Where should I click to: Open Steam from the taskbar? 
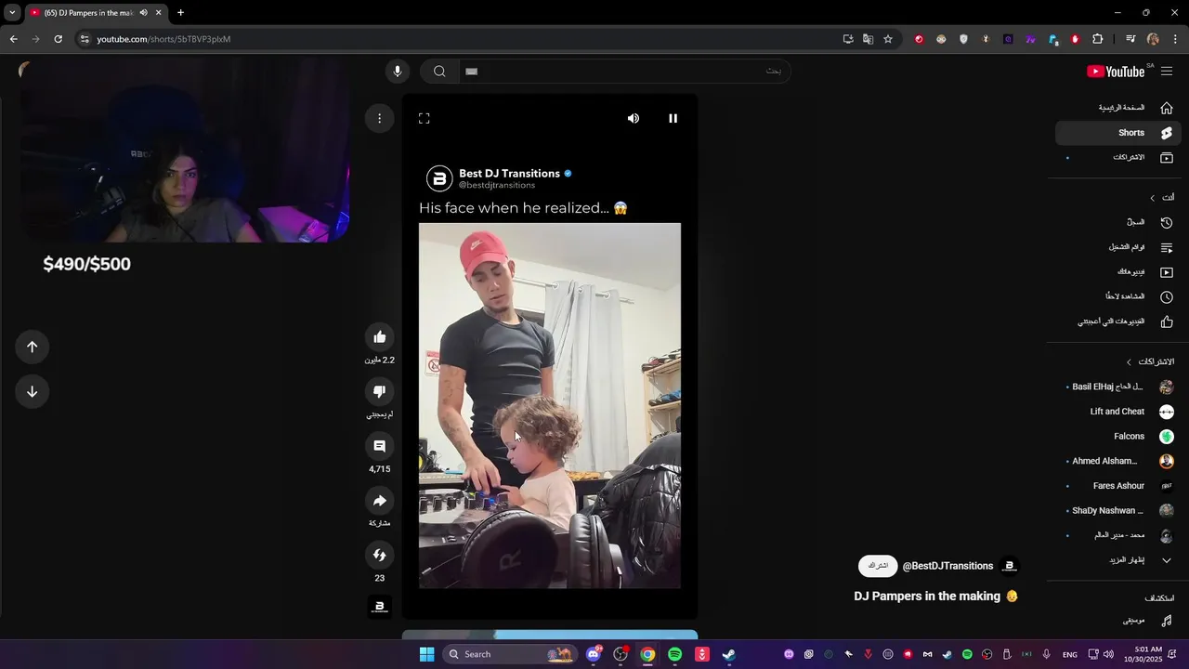pyautogui.click(x=729, y=654)
